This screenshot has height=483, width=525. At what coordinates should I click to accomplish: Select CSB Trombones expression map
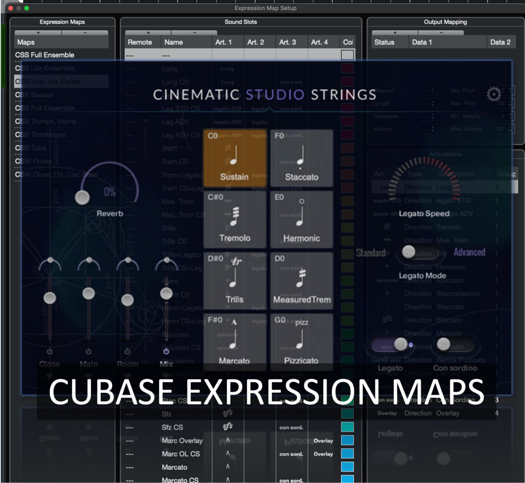(x=61, y=135)
